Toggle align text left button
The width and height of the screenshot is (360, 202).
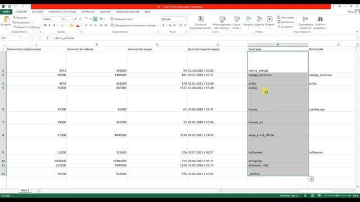tap(86, 25)
